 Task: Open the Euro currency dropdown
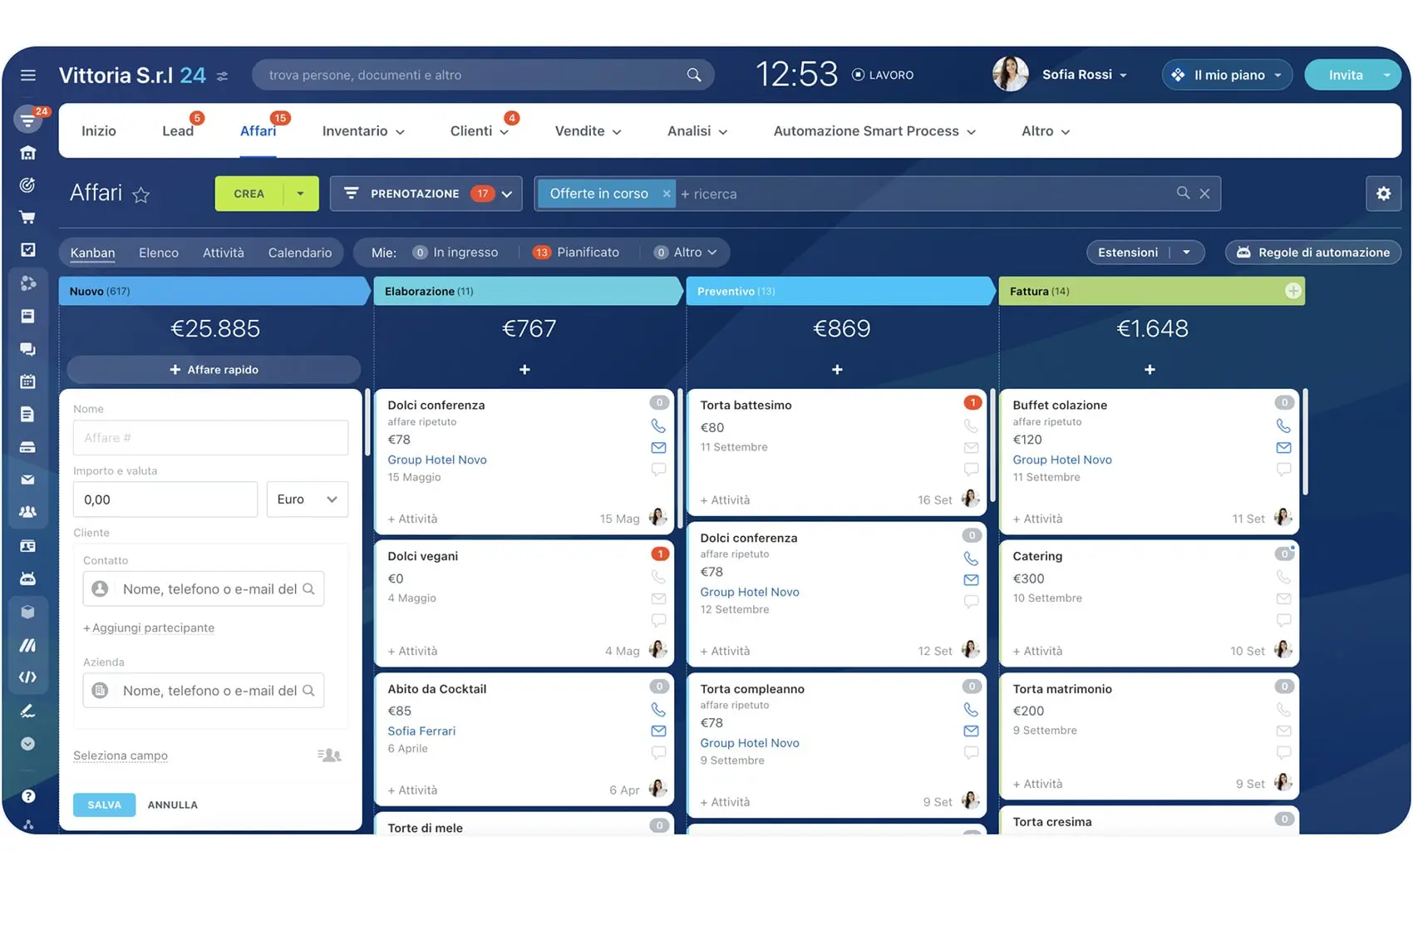pyautogui.click(x=307, y=500)
